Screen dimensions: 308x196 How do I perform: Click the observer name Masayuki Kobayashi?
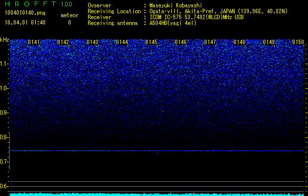tap(176, 5)
